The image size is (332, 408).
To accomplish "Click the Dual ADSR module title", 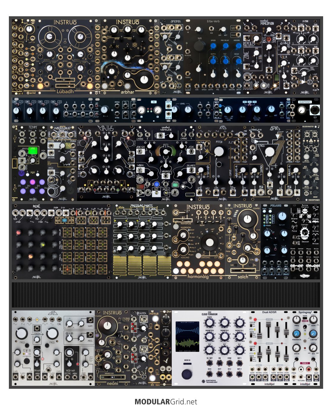I will pyautogui.click(x=269, y=312).
